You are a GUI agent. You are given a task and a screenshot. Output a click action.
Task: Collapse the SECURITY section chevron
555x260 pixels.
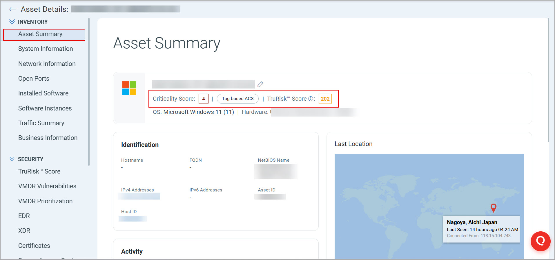click(x=12, y=159)
